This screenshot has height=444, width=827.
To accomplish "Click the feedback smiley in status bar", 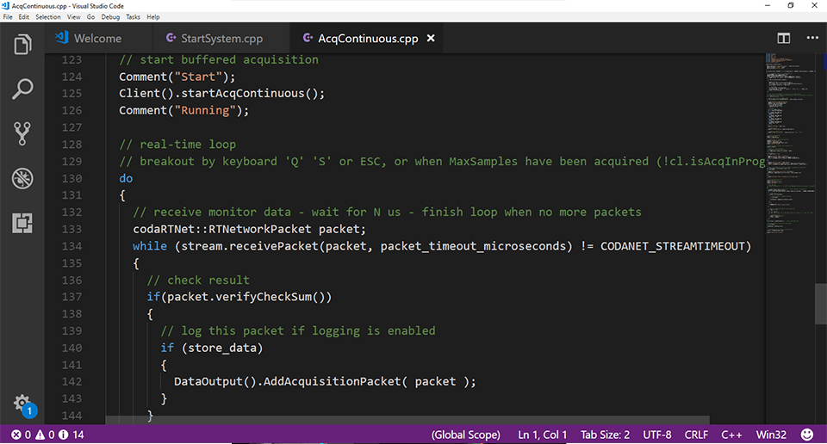I will click(x=807, y=435).
